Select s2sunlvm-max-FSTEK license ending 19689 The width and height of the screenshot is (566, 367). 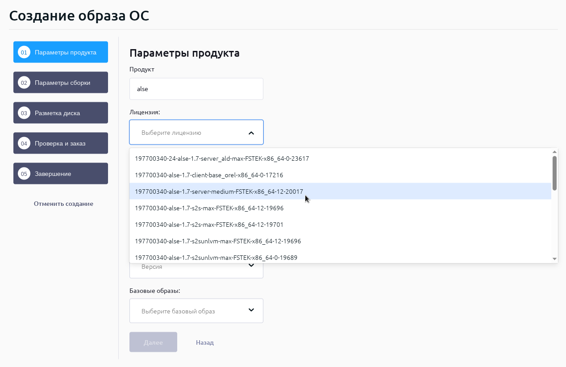pos(216,257)
